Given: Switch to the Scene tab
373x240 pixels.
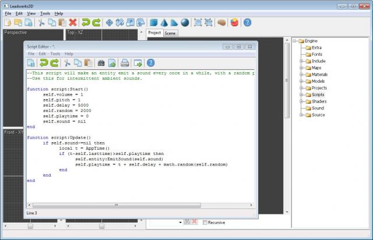Looking at the screenshot, I should pyautogui.click(x=170, y=33).
